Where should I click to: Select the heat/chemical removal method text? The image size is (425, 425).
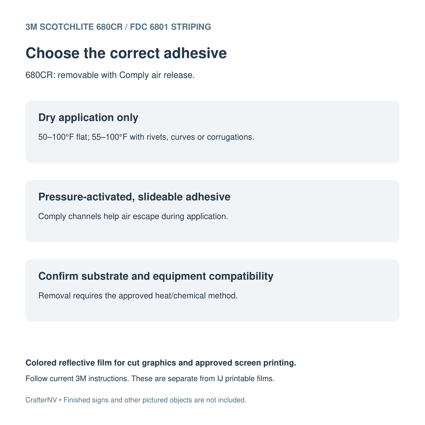pyautogui.click(x=138, y=296)
